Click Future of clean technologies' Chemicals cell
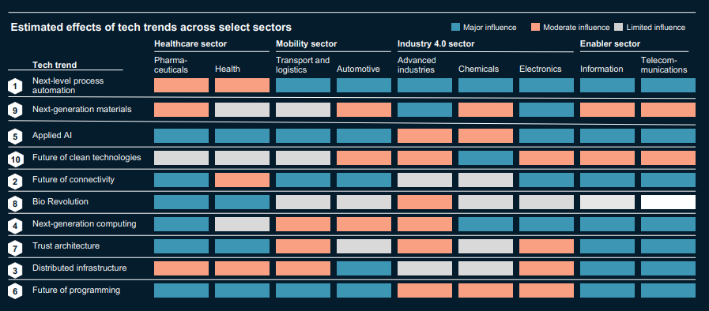709x311 pixels. [485, 158]
